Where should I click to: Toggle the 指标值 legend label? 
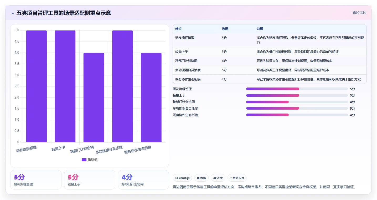tap(93, 160)
